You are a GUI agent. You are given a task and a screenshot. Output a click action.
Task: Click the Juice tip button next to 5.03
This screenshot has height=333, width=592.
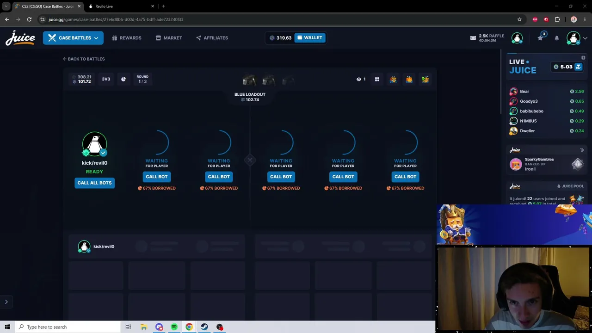[578, 67]
